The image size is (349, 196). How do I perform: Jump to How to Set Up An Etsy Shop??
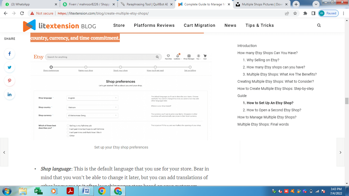click(x=268, y=103)
